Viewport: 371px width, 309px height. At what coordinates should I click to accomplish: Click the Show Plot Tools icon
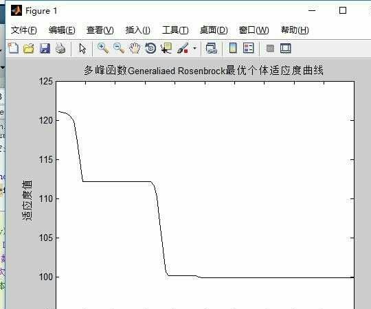coord(286,48)
